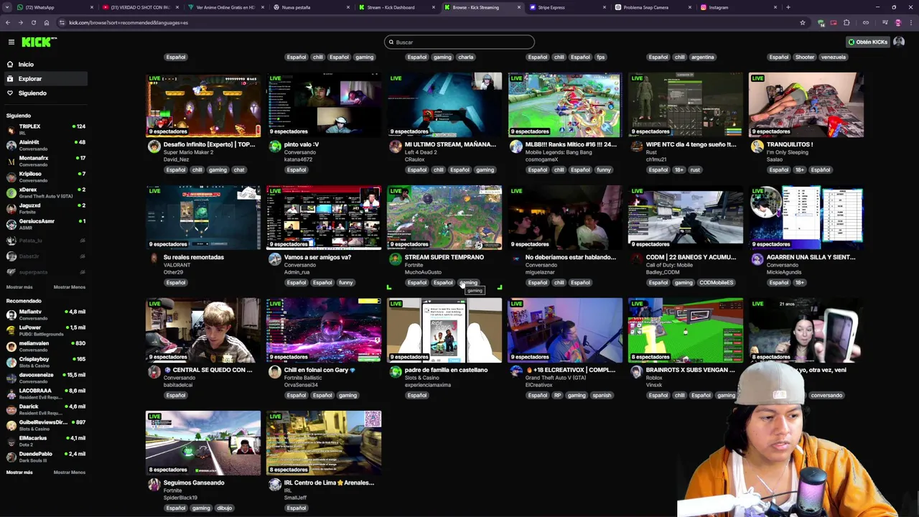The image size is (919, 517).
Task: Click Daarick avatar in Recomendado
Action: (x=11, y=409)
